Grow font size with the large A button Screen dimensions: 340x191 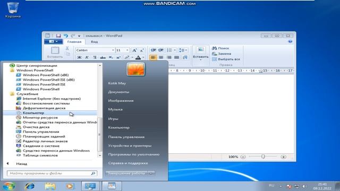[x=134, y=50]
